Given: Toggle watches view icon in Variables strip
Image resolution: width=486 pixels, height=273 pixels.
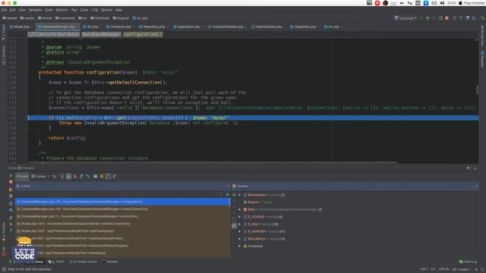Looking at the screenshot, I should [235, 226].
